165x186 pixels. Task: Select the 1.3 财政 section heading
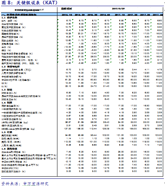coord(7,90)
